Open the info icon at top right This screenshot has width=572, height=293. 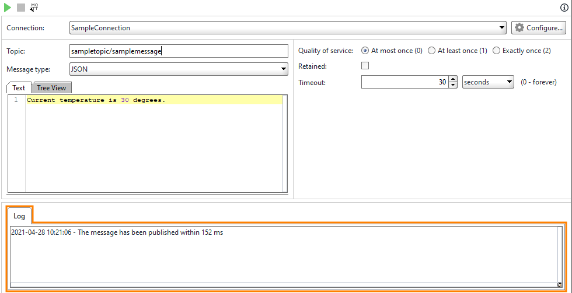pyautogui.click(x=564, y=8)
